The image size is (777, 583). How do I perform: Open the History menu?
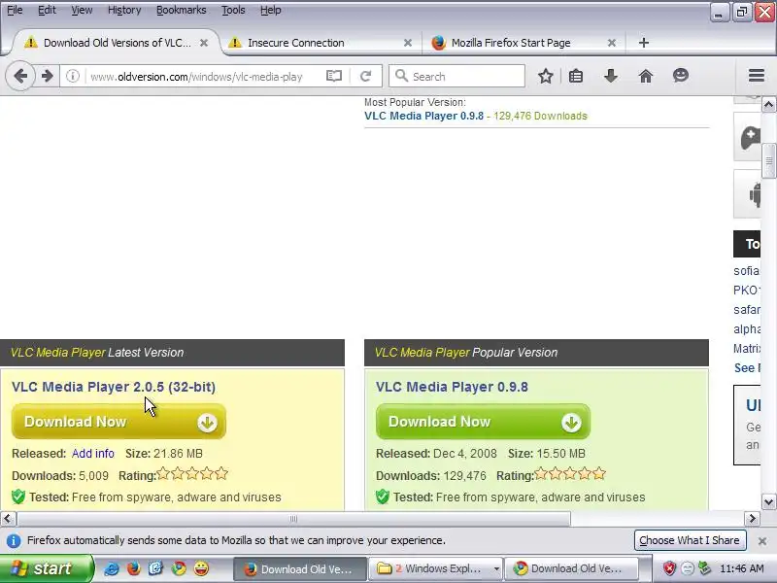click(124, 10)
